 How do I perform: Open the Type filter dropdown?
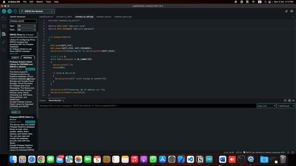pos(26,26)
